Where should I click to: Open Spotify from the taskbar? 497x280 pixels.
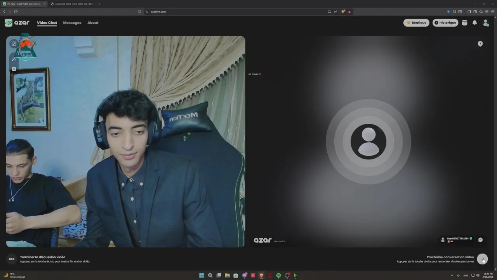[x=278, y=275]
